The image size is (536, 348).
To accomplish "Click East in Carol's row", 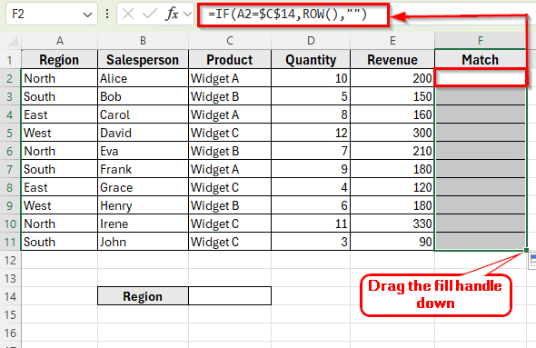I will [59, 114].
